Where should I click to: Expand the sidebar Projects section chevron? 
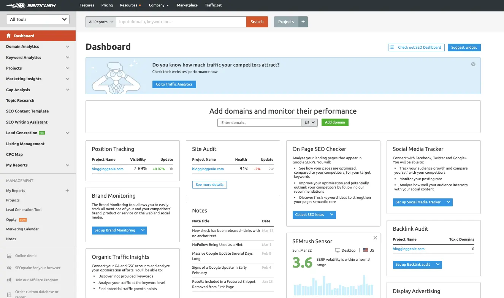click(x=68, y=68)
